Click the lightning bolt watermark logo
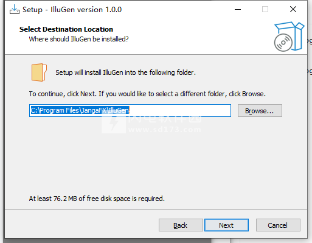Screen dimensions: 312x243 114,124
